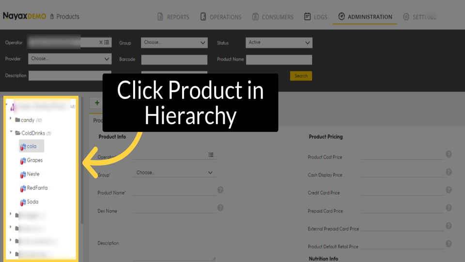
Task: Open the Provider filter dropdown
Action: tap(70, 59)
